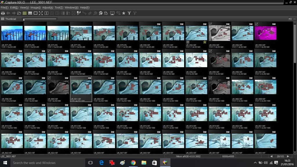297x167 pixels.
Task: Toggle the label box on LEE_3582 thumbnail
Action: coord(188,42)
